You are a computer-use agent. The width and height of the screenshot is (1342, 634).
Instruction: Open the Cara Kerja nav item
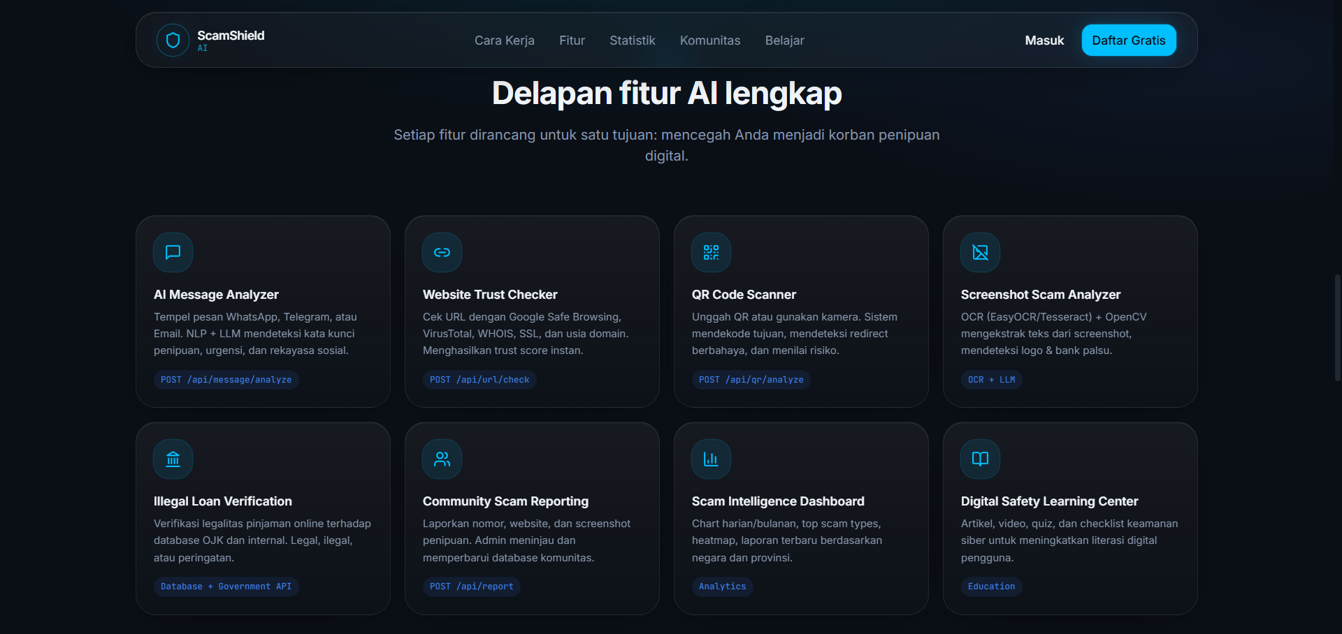504,40
